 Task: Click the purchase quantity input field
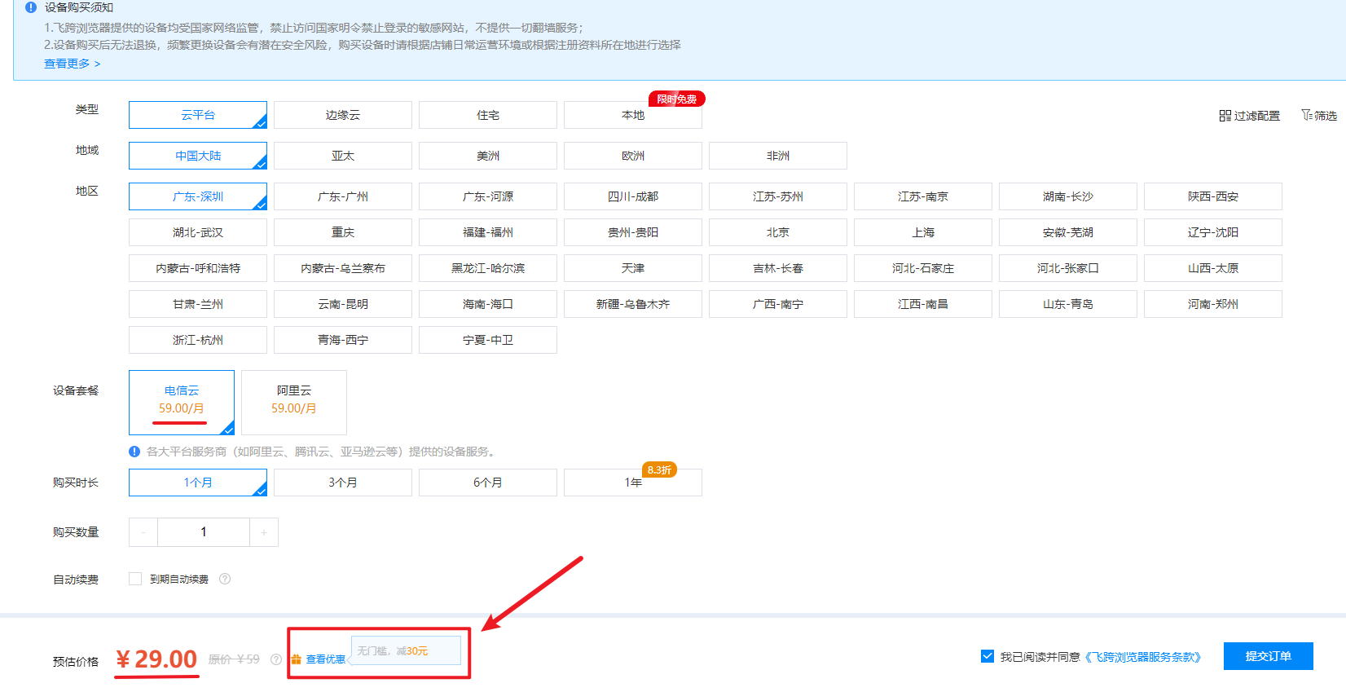click(x=204, y=532)
